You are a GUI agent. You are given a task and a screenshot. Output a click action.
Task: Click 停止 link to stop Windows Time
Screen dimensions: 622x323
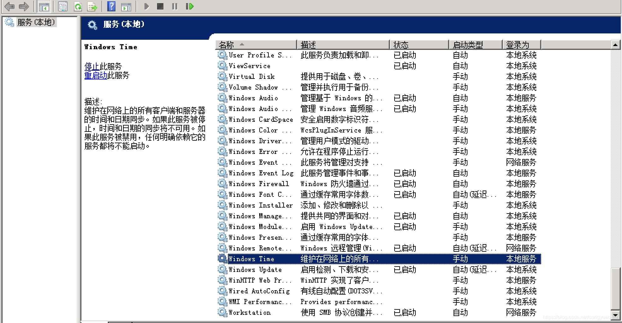(x=92, y=66)
